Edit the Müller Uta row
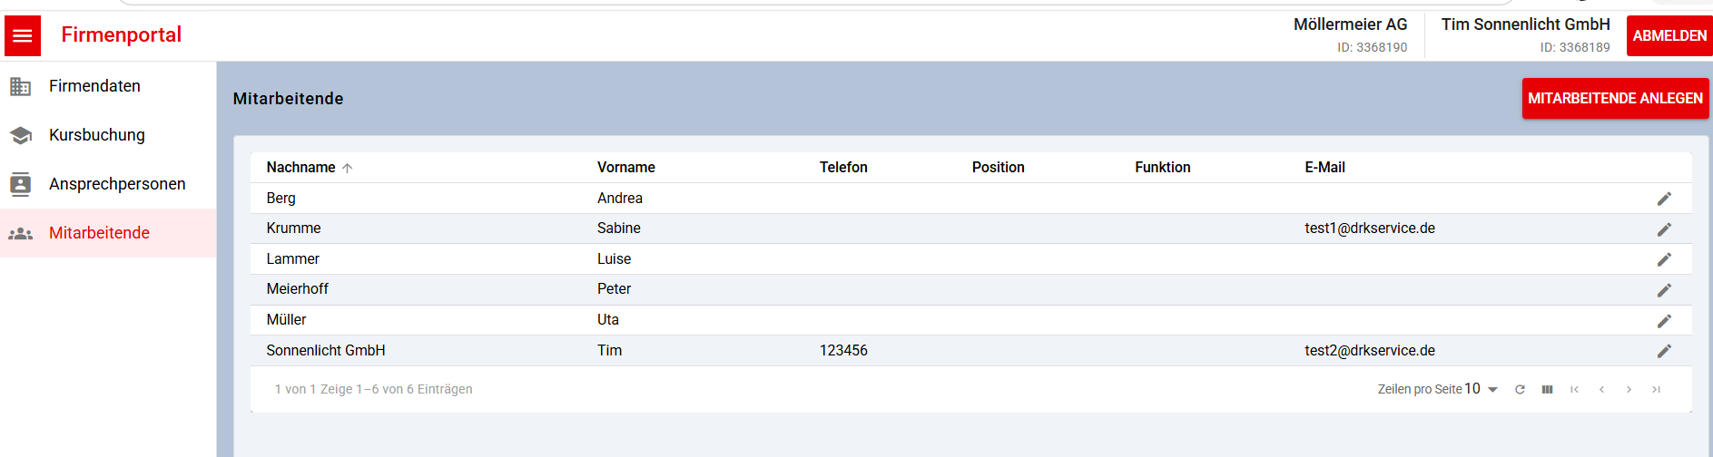The width and height of the screenshot is (1713, 457). tap(1664, 321)
